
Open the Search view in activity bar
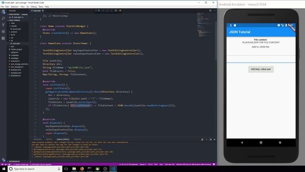3,18
